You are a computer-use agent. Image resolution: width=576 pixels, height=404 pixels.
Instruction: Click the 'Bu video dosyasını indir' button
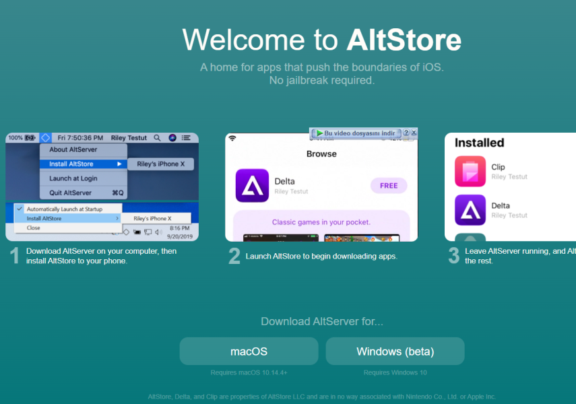pos(356,133)
